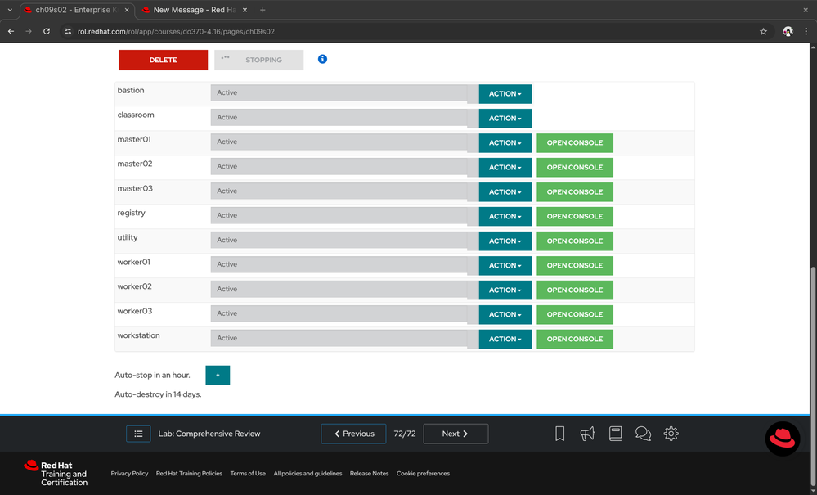Bookmark this page with the star icon
The image size is (817, 495).
[x=763, y=31]
